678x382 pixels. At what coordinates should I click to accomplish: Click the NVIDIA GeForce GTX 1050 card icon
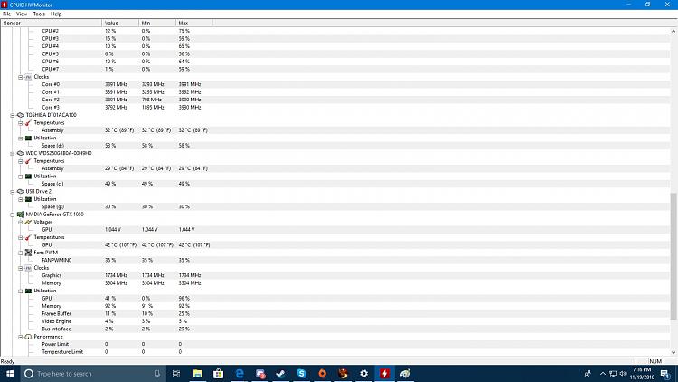click(x=20, y=215)
